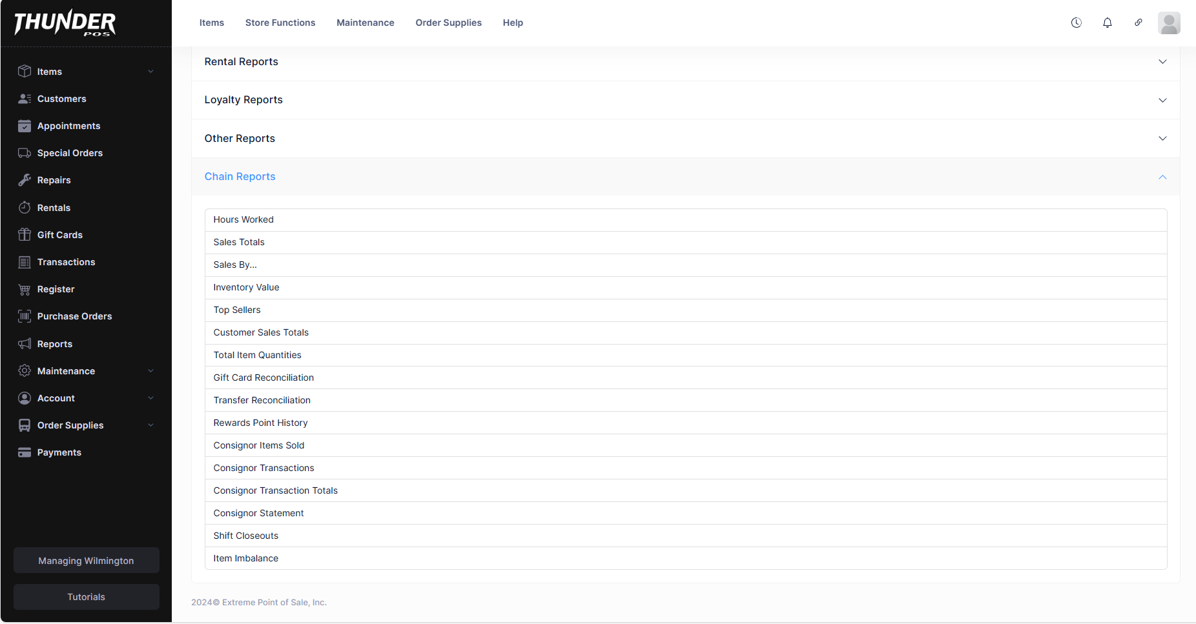Click the clock history icon

coord(1076,23)
